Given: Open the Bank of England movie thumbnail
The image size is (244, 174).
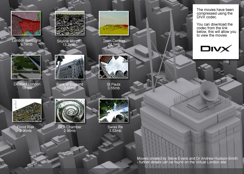Looking at the screenshot, I should point(70,67).
